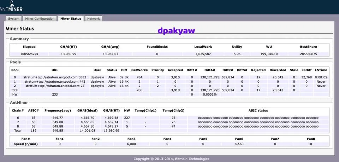Click total ideal hashrate 14,001.05
This screenshot has height=162, width=339.
click(x=87, y=131)
